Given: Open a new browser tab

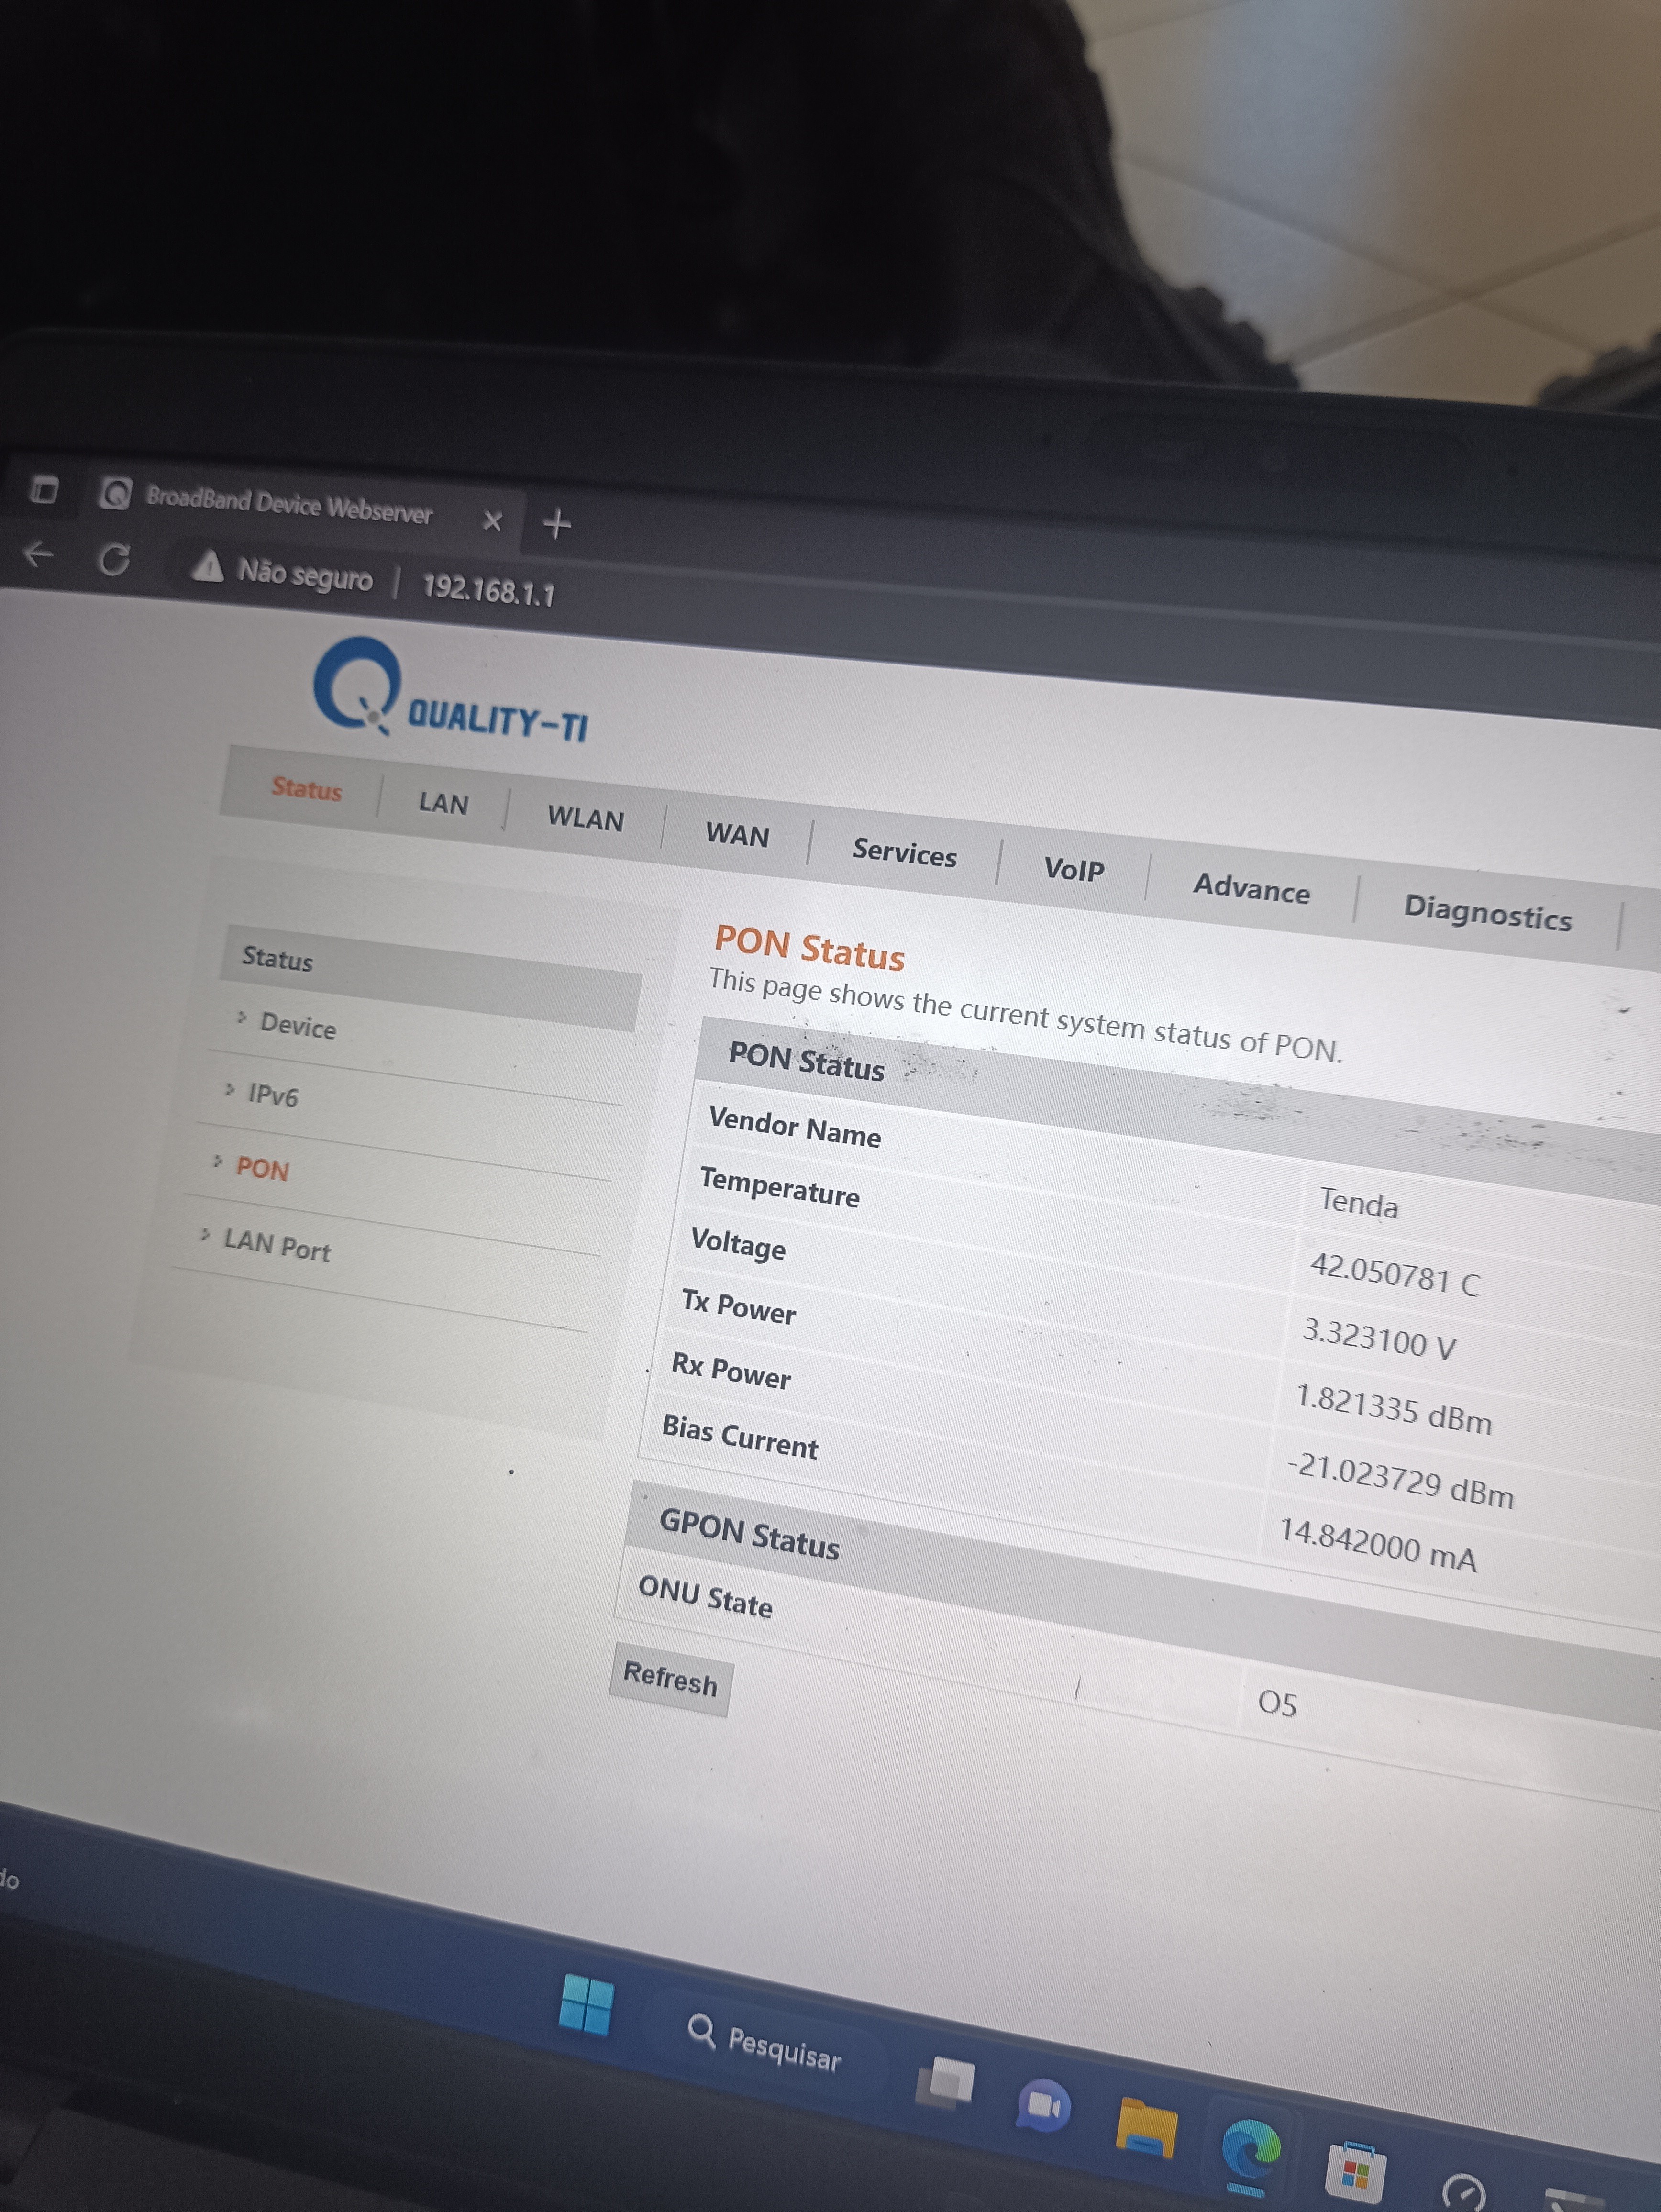Looking at the screenshot, I should click(556, 523).
